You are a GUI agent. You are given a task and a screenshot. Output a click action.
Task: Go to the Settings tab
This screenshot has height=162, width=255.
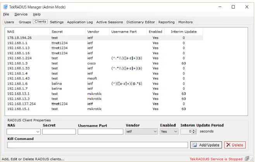(x=57, y=22)
